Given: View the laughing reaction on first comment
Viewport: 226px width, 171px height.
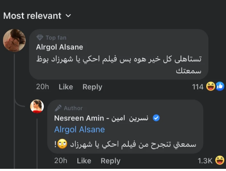Looking at the screenshot, I should tap(211, 86).
